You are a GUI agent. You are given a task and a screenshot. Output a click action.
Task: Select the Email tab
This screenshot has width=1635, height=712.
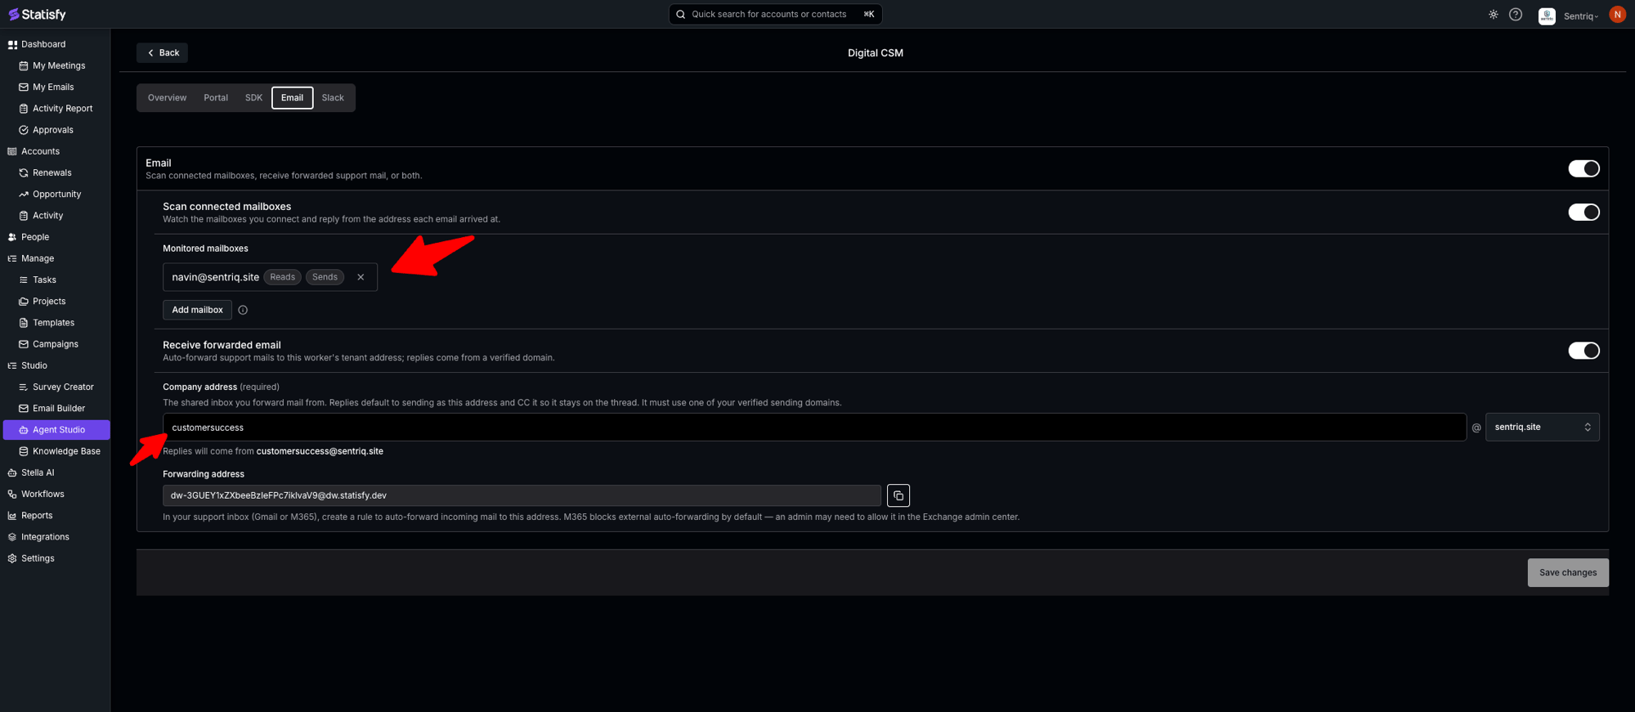(x=292, y=98)
